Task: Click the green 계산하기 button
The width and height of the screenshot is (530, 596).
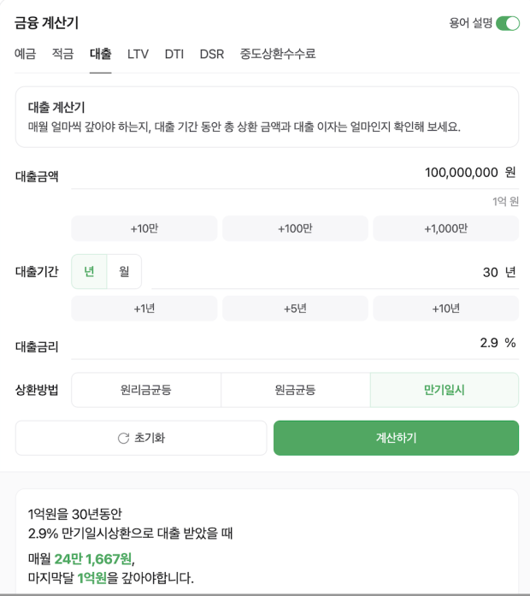Action: pos(397,438)
